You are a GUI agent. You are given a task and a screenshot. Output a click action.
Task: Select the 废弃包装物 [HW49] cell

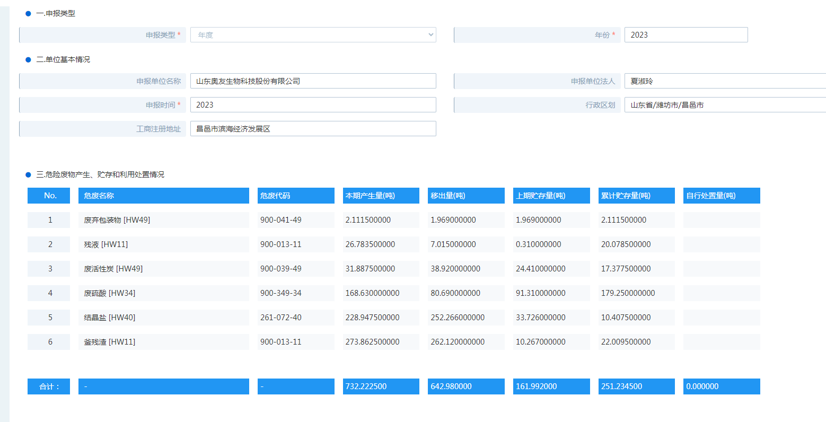164,220
